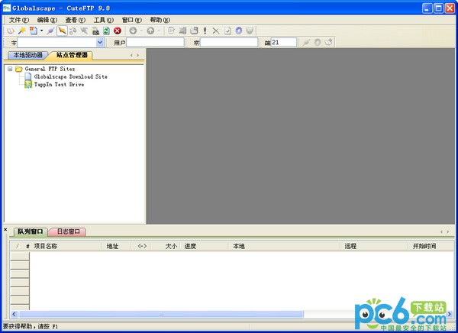
Task: Sort queue by 地址 column
Action: tap(117, 246)
